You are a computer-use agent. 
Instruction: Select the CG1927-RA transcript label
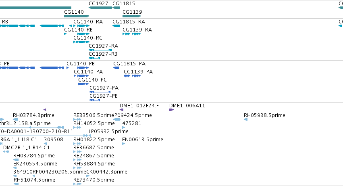[x=103, y=46]
